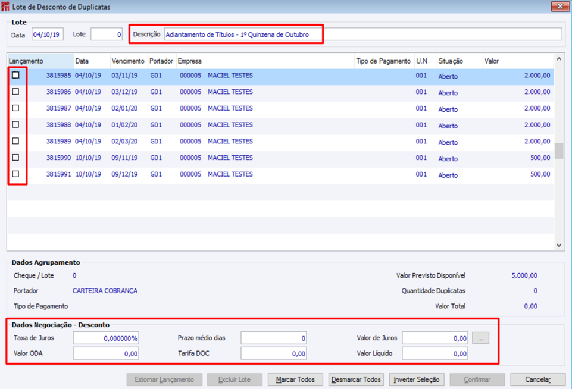
Task: Click the Valor Líquido field
Action: tap(435, 353)
